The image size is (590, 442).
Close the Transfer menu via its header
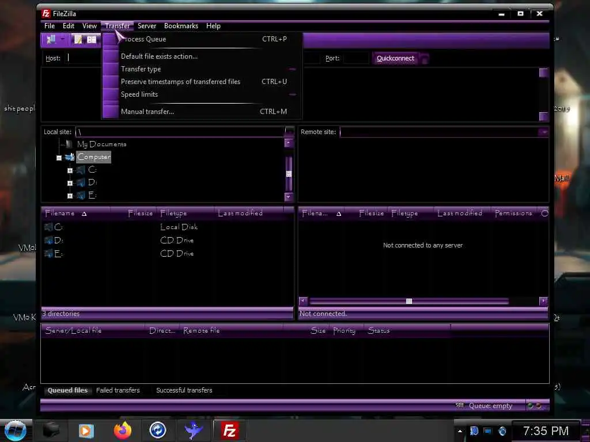[x=118, y=26]
